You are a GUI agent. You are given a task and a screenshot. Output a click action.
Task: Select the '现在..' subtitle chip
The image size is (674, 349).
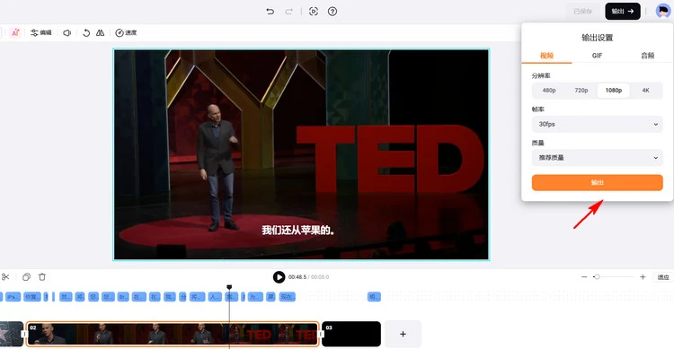[x=288, y=297]
